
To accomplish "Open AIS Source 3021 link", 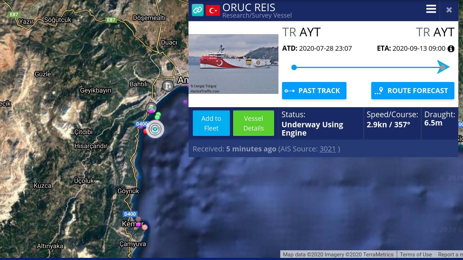I will pyautogui.click(x=327, y=149).
